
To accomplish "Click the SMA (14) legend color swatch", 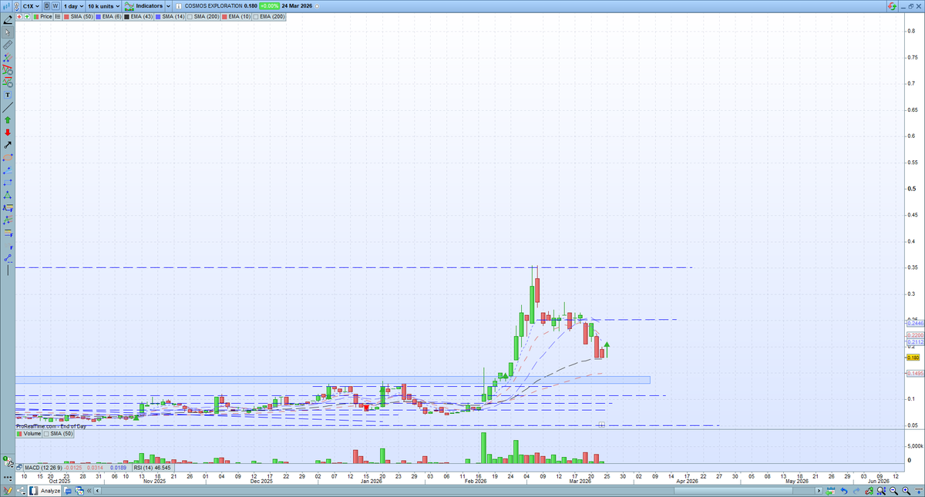I will [x=158, y=16].
